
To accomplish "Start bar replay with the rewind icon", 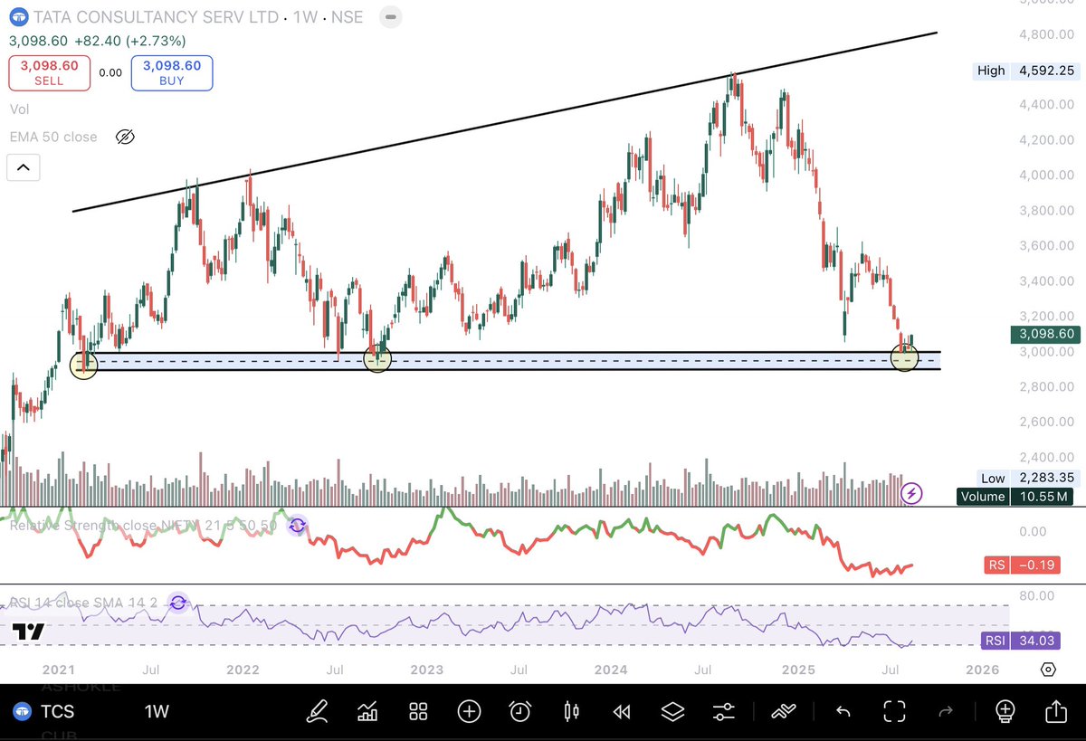I will pos(621,711).
